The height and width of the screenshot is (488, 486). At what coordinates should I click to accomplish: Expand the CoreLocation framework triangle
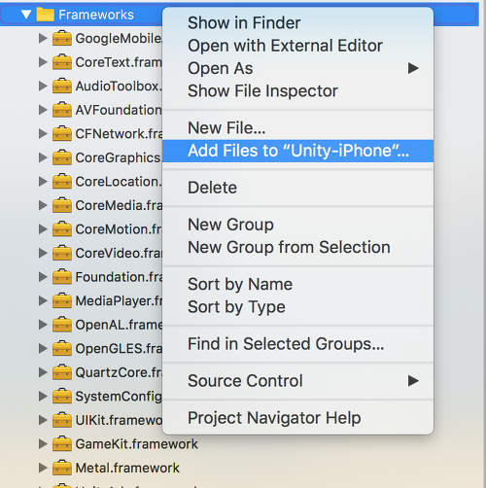click(43, 182)
